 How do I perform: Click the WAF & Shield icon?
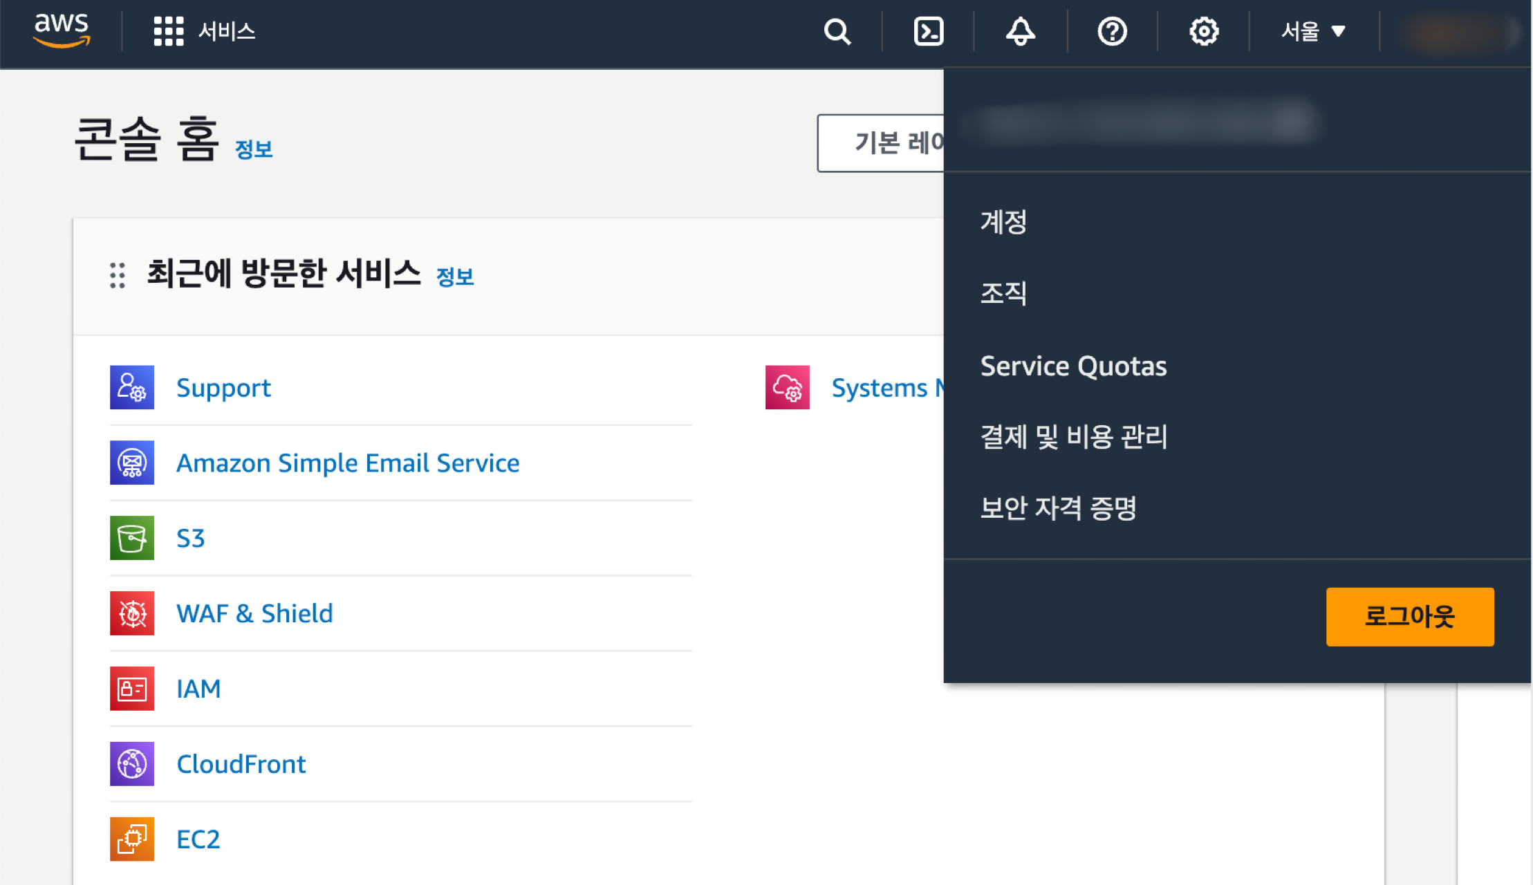point(132,613)
